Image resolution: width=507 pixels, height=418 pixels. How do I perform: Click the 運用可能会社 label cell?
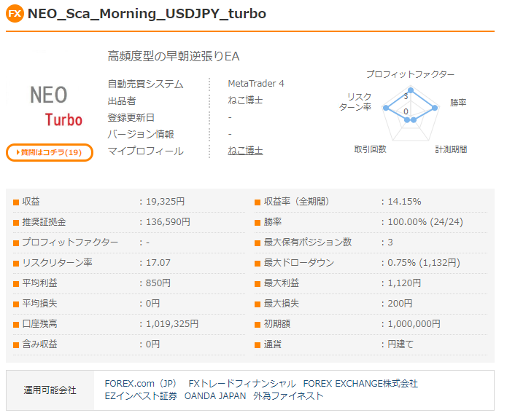pos(50,390)
